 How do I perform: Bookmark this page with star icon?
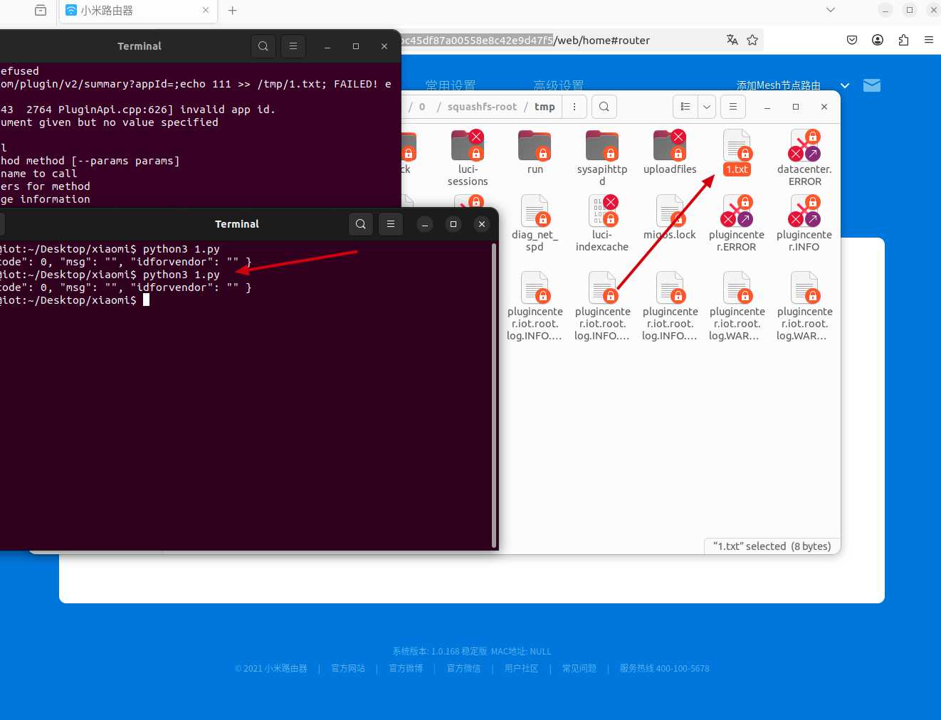pyautogui.click(x=752, y=40)
